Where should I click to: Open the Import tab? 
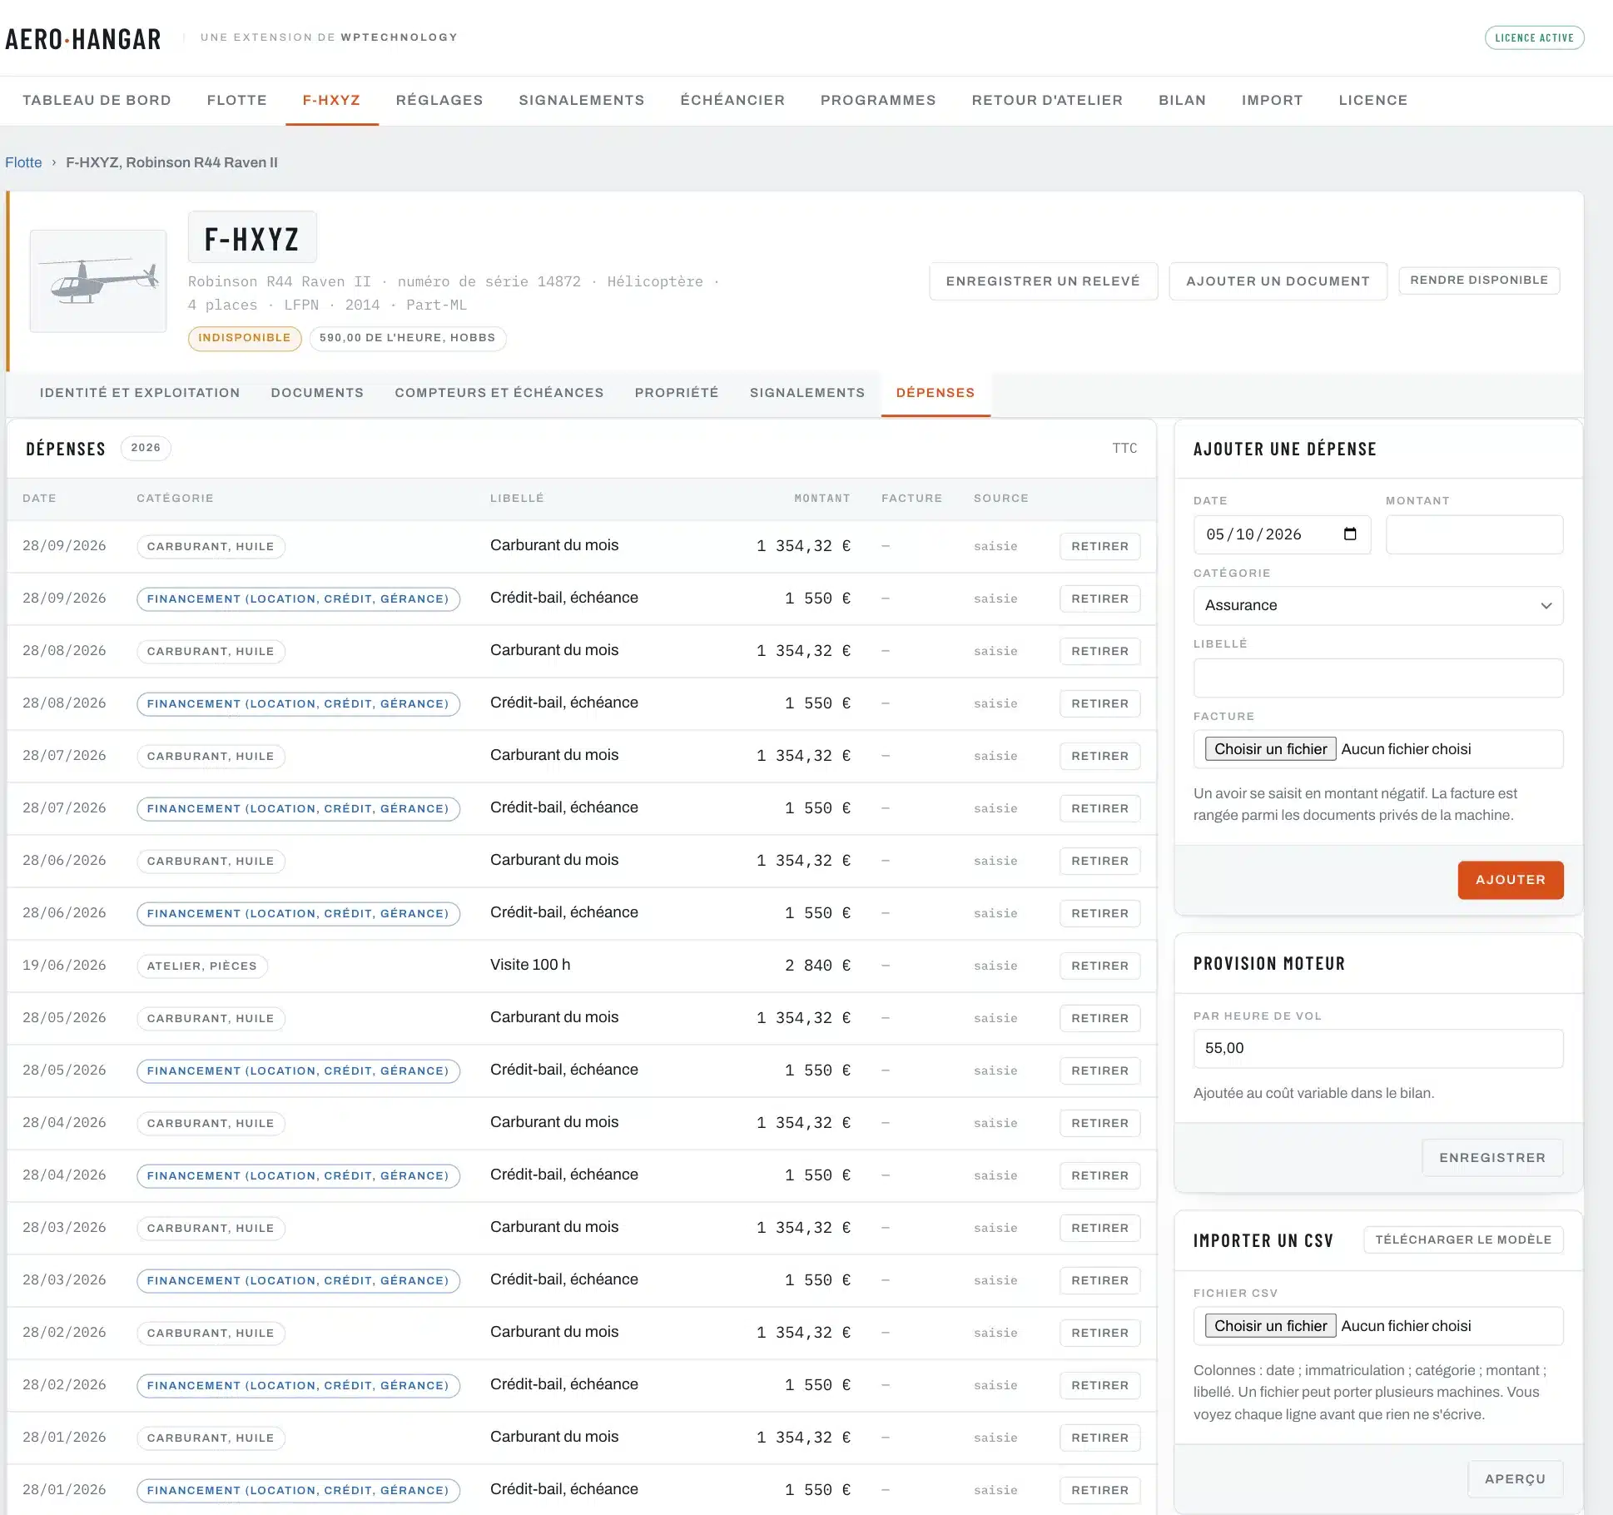1272,100
